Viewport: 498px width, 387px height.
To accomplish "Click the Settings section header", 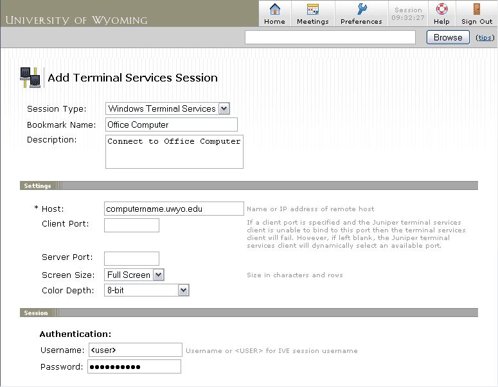I will coord(37,186).
